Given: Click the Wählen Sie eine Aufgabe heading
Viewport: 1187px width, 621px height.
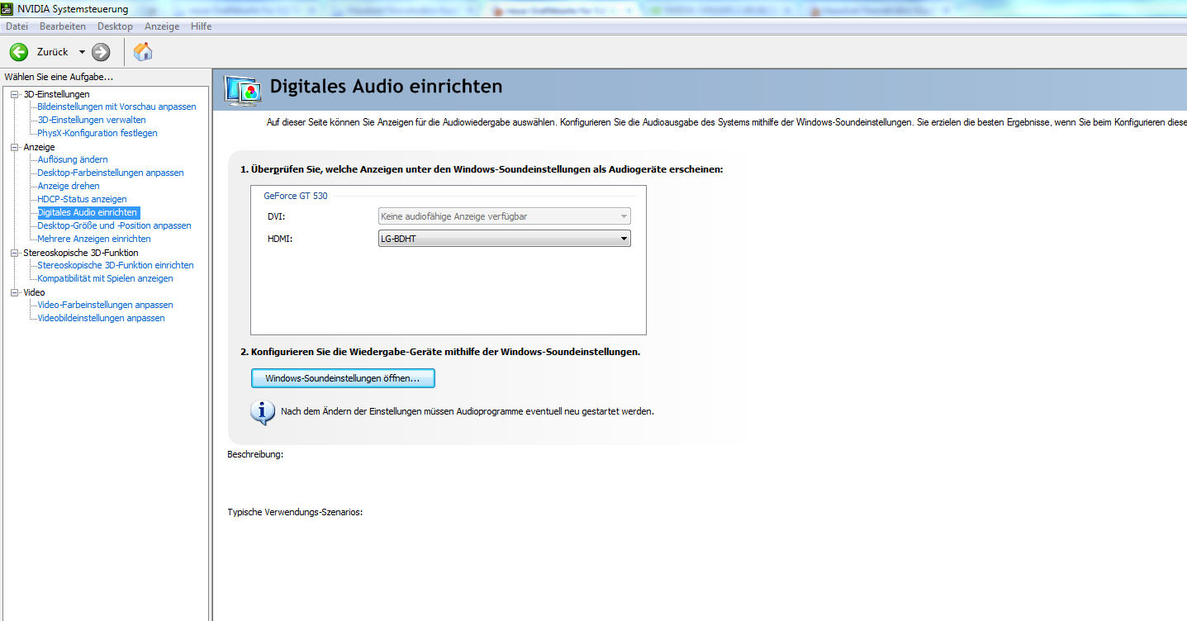Looking at the screenshot, I should pos(59,77).
